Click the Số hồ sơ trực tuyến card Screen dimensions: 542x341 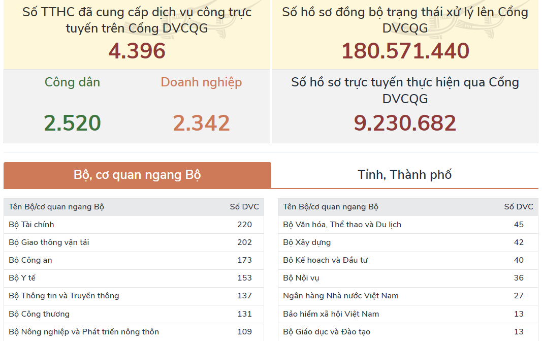(405, 106)
